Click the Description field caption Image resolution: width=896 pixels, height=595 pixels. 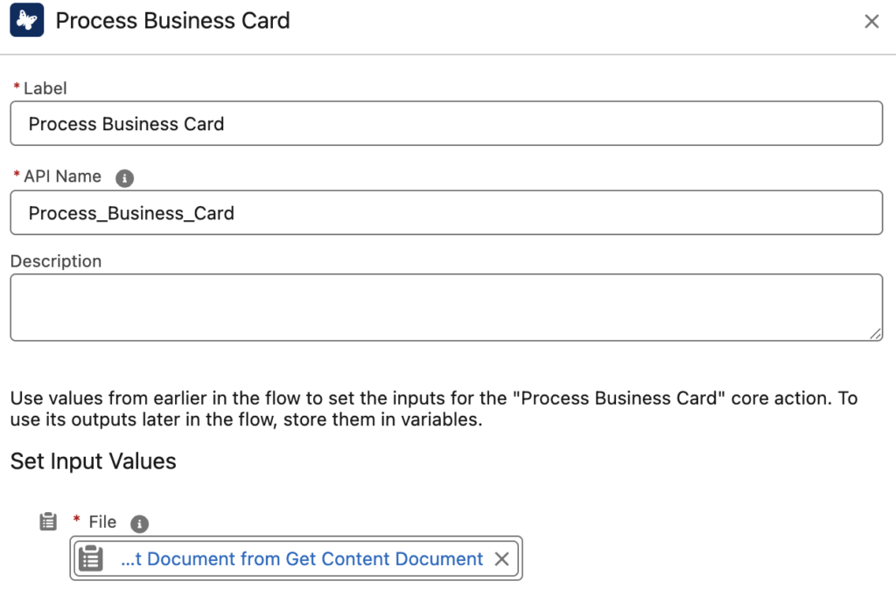pyautogui.click(x=56, y=261)
